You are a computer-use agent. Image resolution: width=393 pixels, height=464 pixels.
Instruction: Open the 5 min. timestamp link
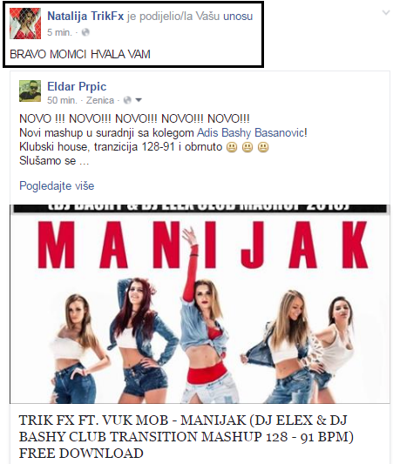(59, 32)
